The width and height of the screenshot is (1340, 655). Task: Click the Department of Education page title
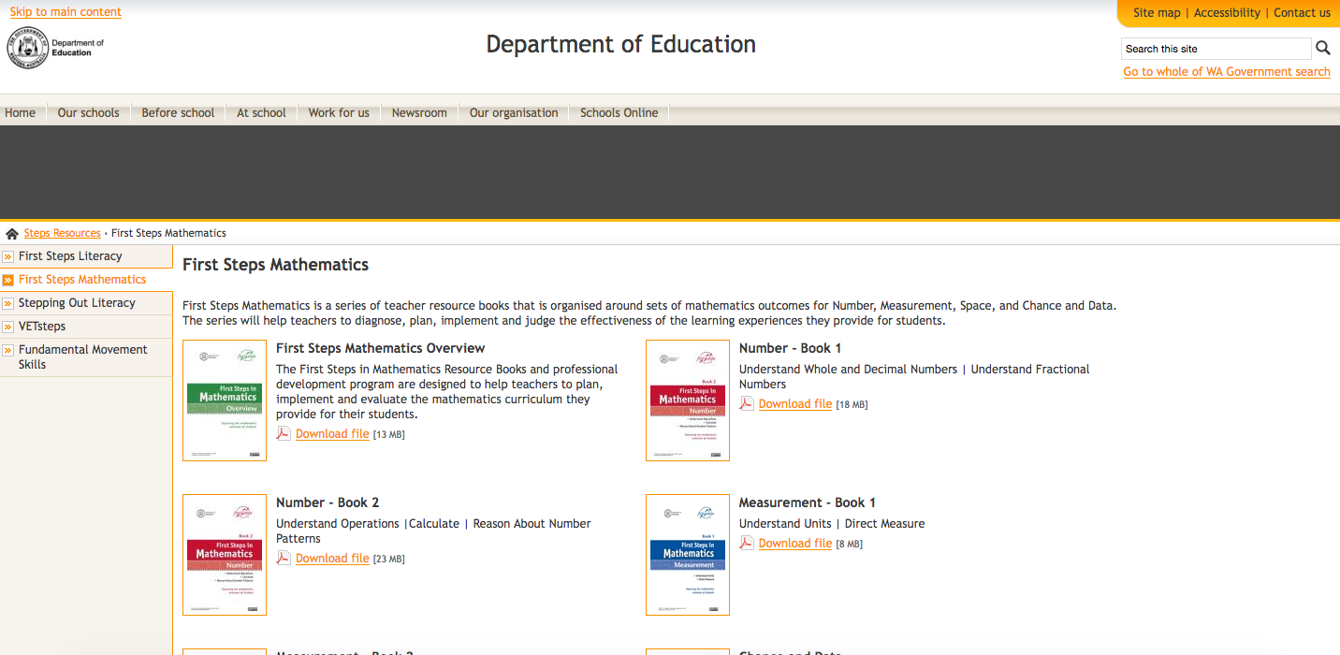[x=621, y=44]
